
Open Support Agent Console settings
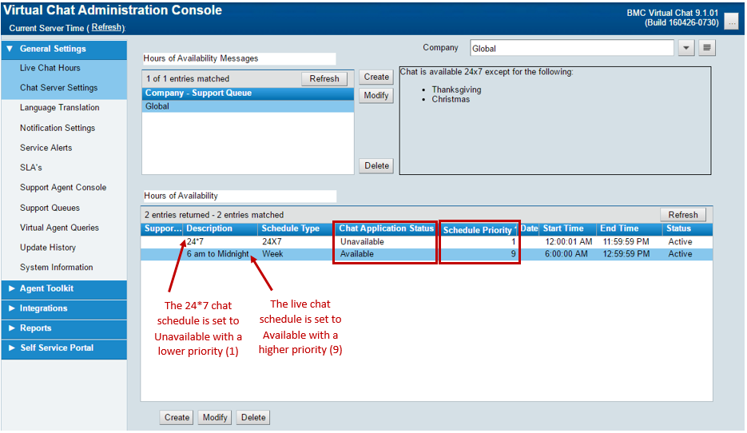pos(63,188)
